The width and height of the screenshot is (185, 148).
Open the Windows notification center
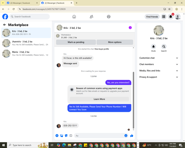point(181,145)
